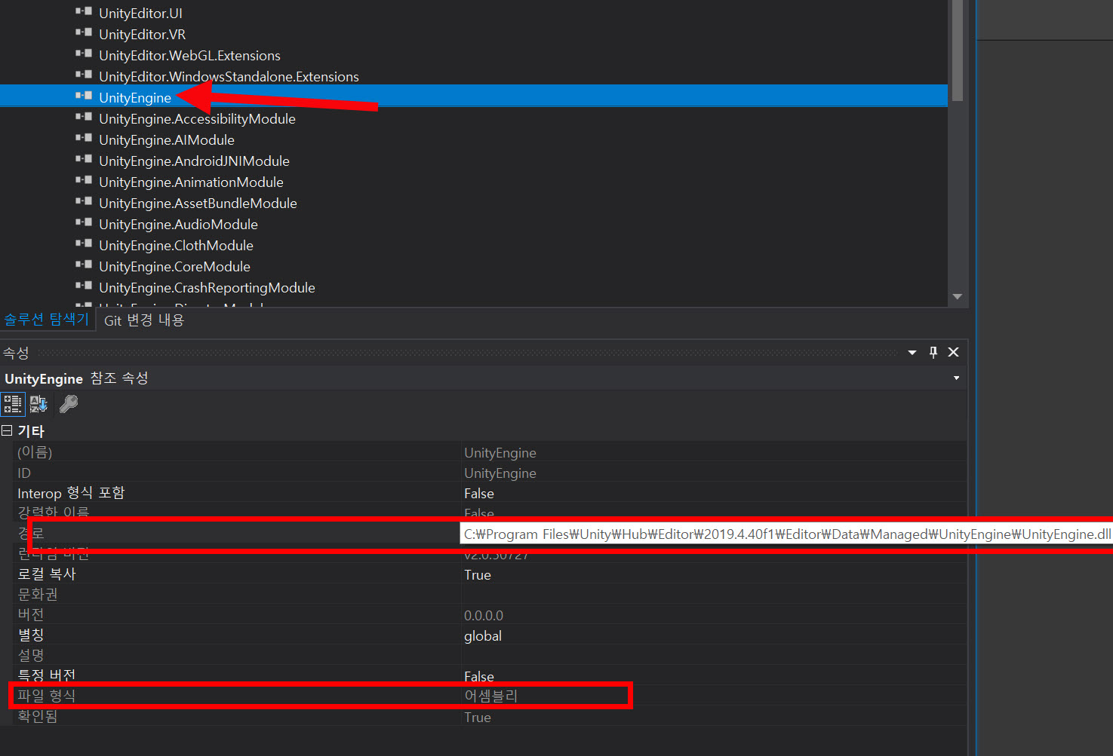1113x756 pixels.
Task: Open the UnityEngine 참조 속성 object dropdown
Action: pyautogui.click(x=957, y=378)
